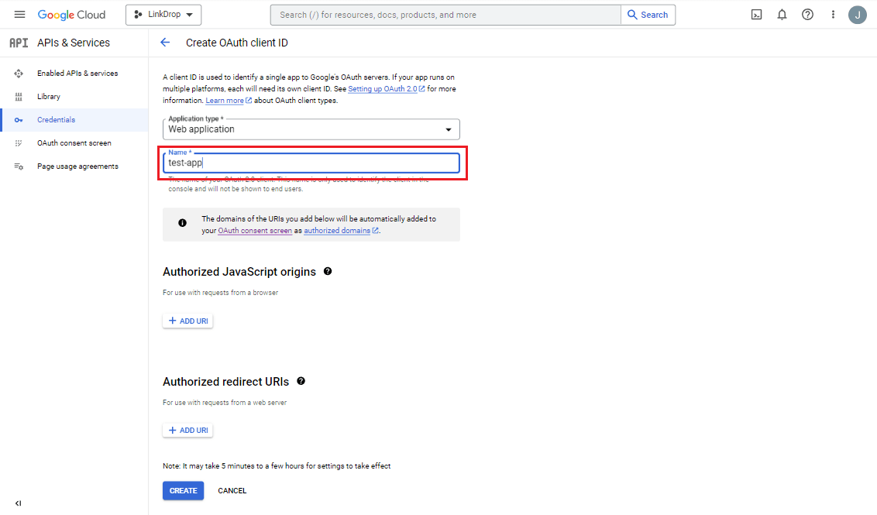Open Enabled APIs & services page
Image resolution: width=877 pixels, height=515 pixels.
[77, 74]
